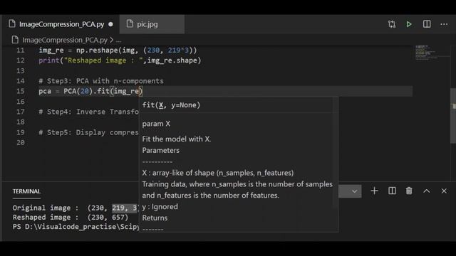Image resolution: width=456 pixels, height=256 pixels.
Task: Click the file icon on ImageCompression_PCA.py tab
Action: tap(12, 23)
